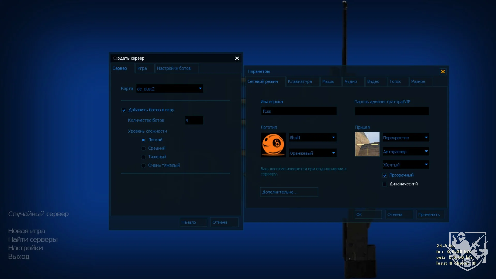
Task: Expand the 8ball1 logo dropdown
Action: coord(312,138)
